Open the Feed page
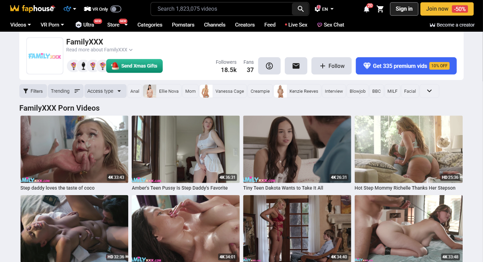The height and width of the screenshot is (262, 483). (270, 25)
